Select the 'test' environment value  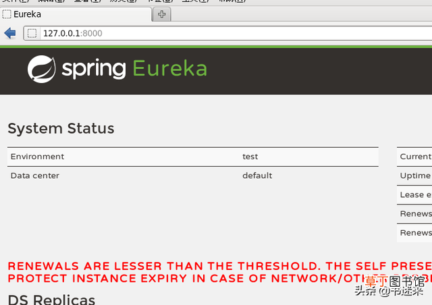point(250,157)
